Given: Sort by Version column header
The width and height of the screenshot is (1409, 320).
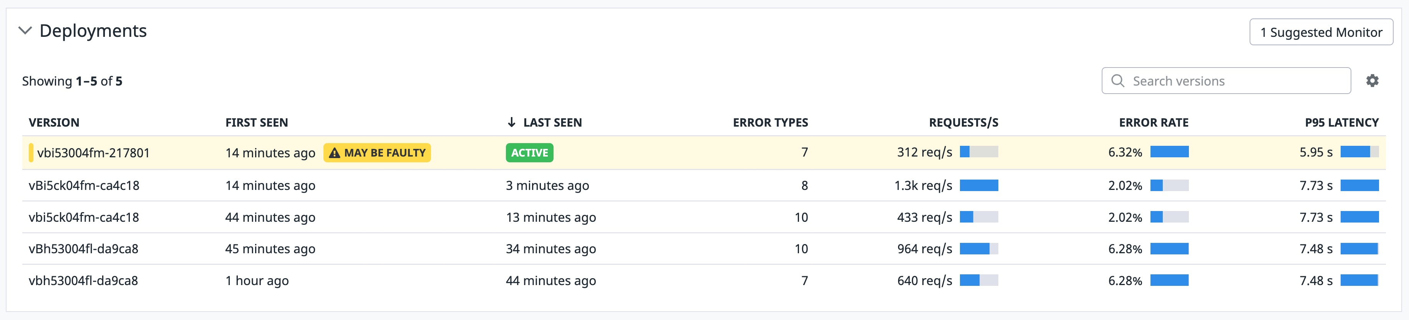Looking at the screenshot, I should (x=54, y=122).
